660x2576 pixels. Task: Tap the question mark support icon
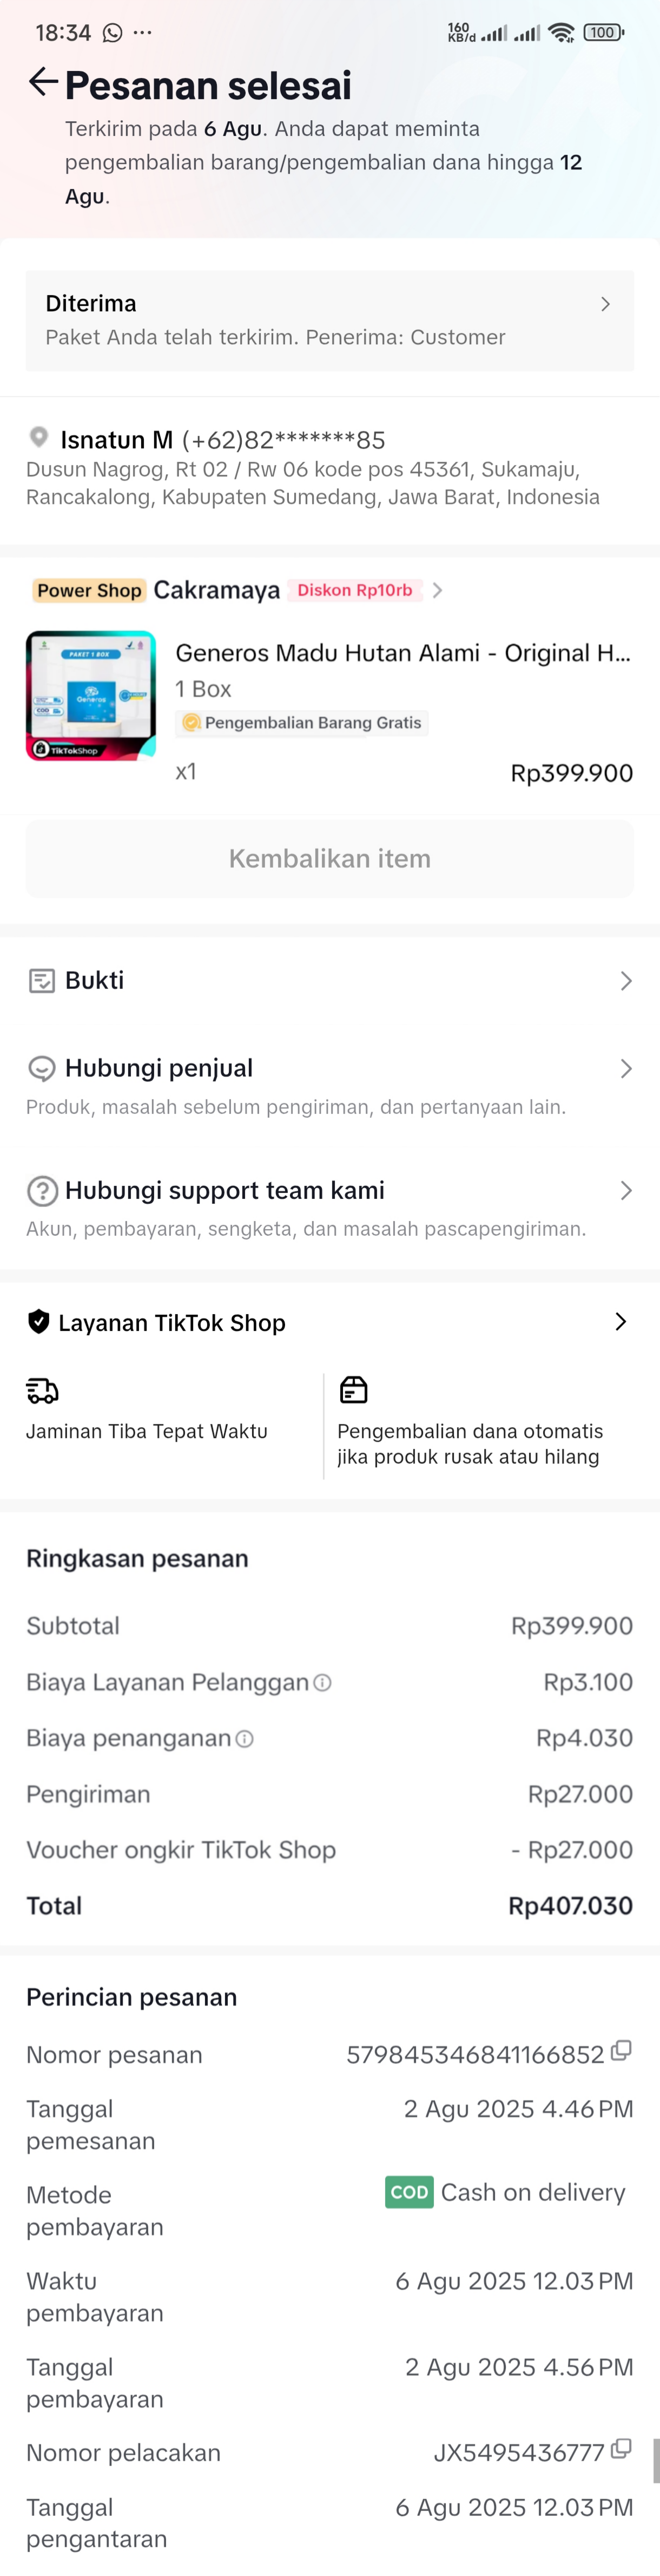coord(41,1191)
